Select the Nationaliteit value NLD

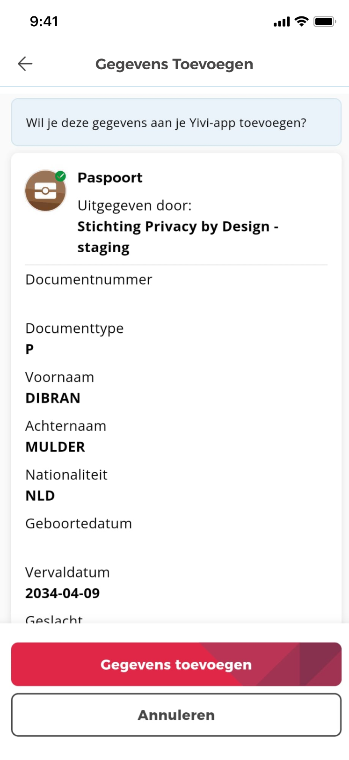(40, 496)
